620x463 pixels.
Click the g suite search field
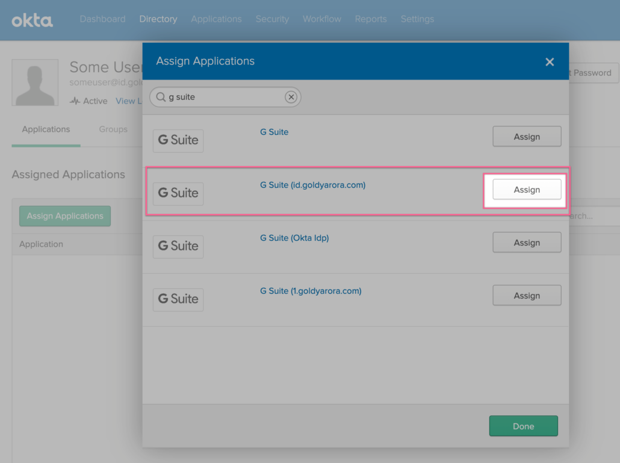(x=225, y=97)
